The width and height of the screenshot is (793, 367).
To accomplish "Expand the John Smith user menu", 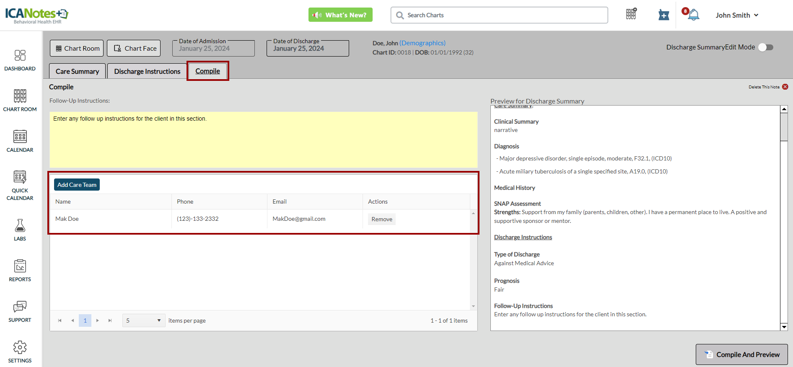I will coord(737,15).
